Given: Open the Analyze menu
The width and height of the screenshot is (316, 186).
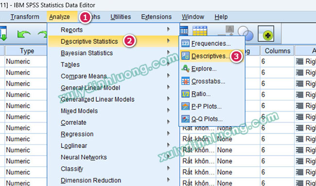Looking at the screenshot, I should tap(59, 17).
